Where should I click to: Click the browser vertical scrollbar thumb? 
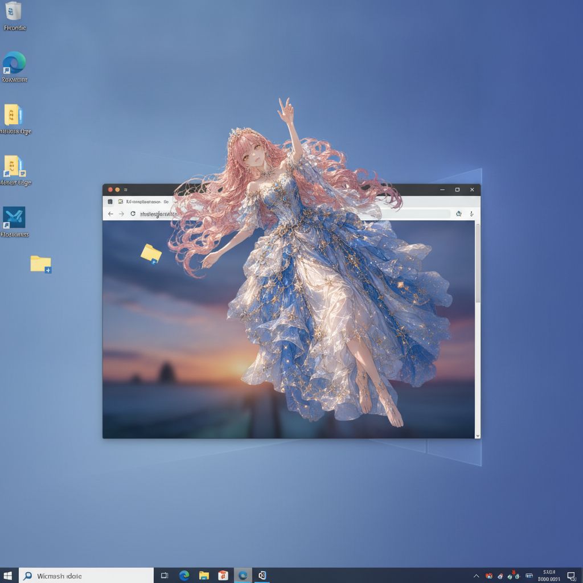point(478,263)
